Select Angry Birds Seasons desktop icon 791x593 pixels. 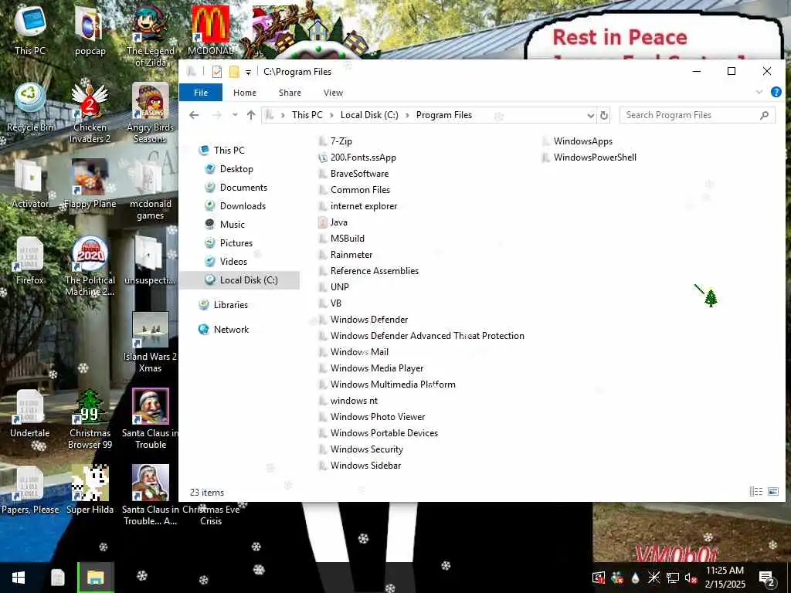click(151, 113)
